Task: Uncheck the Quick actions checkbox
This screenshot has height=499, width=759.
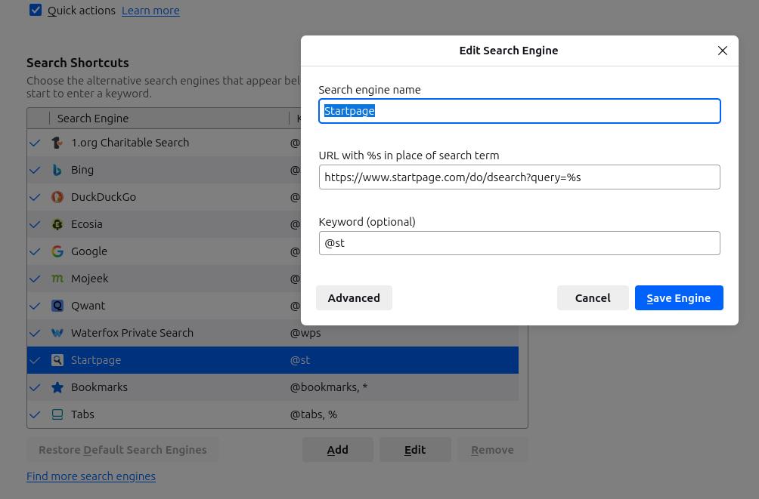Action: coord(36,10)
